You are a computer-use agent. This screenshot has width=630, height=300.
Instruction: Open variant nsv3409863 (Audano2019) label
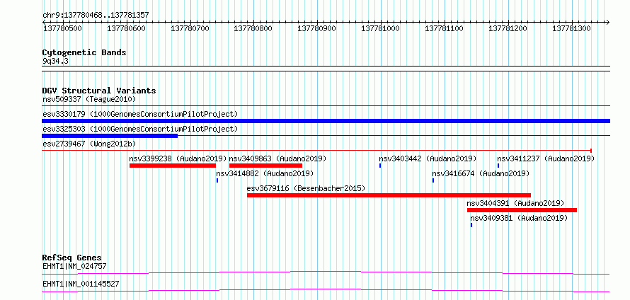(x=277, y=158)
